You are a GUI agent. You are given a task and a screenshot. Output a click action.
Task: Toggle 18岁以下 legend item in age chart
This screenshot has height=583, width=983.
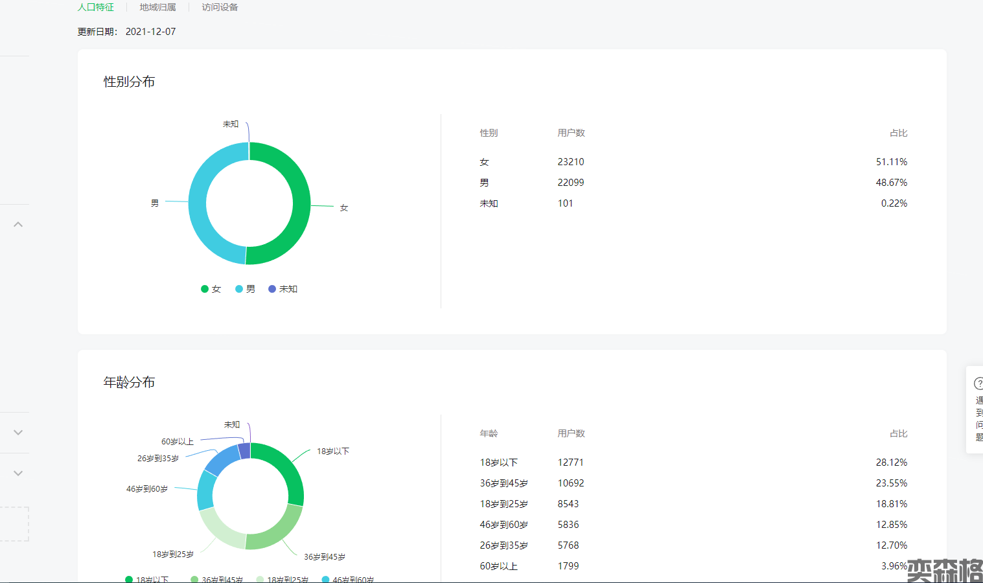click(147, 579)
